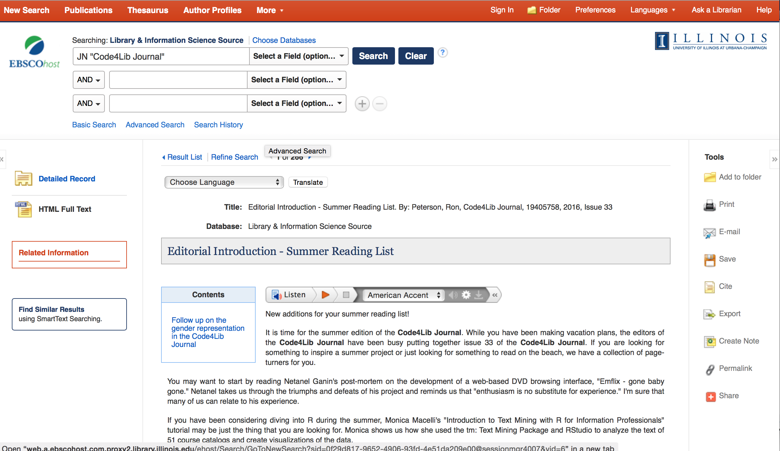Click the Add to folder icon

click(x=710, y=177)
